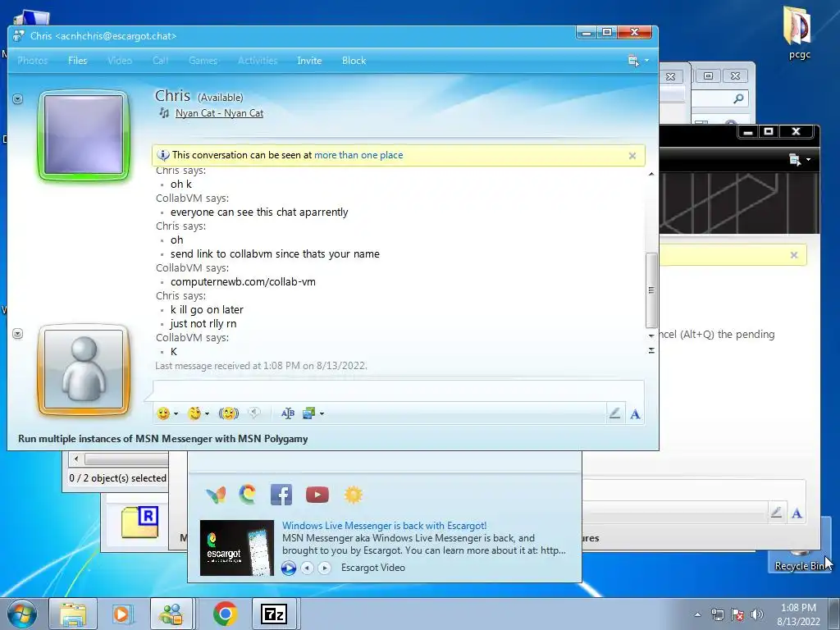840x630 pixels.
Task: Click the volume speaker tray icon
Action: (757, 614)
